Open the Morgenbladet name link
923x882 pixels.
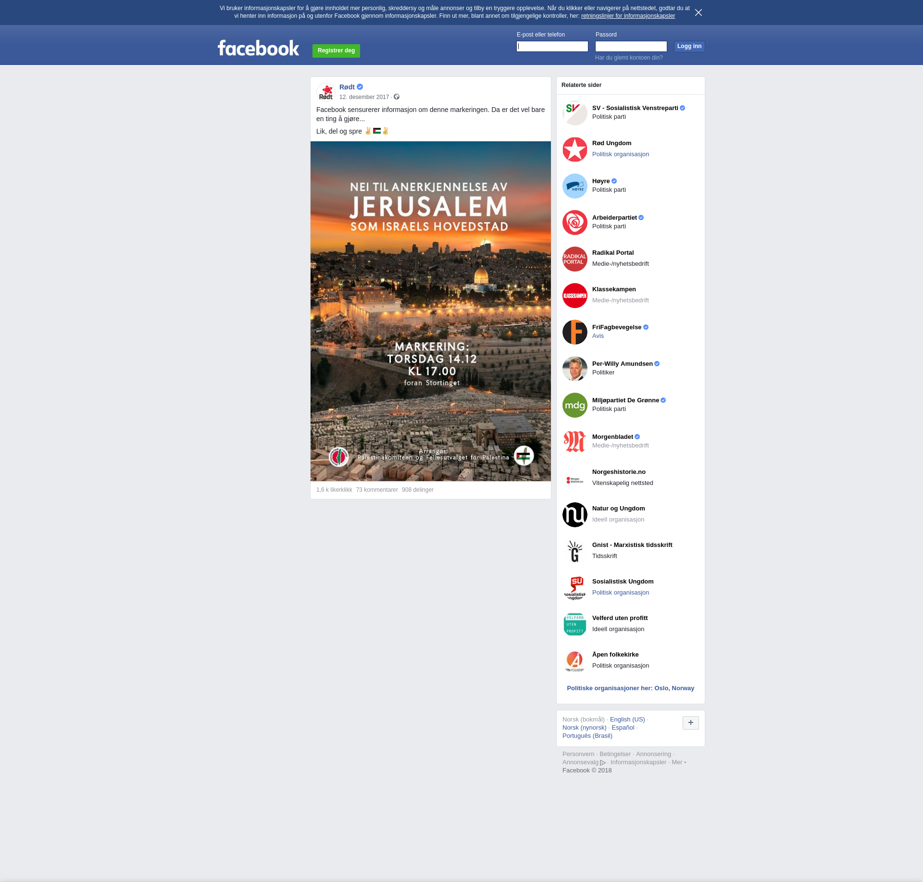point(612,437)
